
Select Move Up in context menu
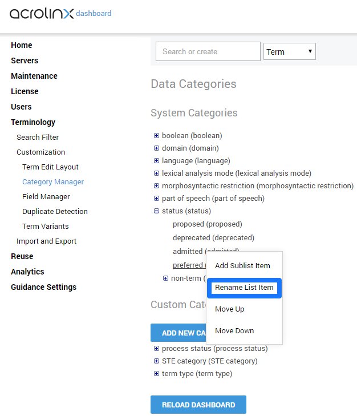tap(229, 309)
